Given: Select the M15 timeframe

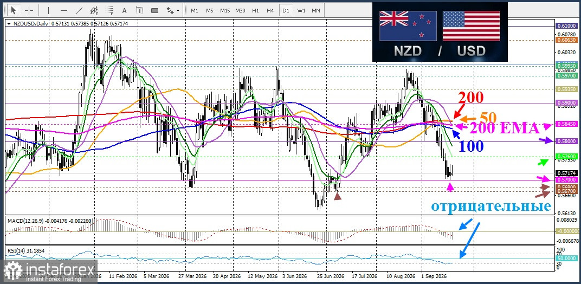Looking at the screenshot, I should (224, 10).
